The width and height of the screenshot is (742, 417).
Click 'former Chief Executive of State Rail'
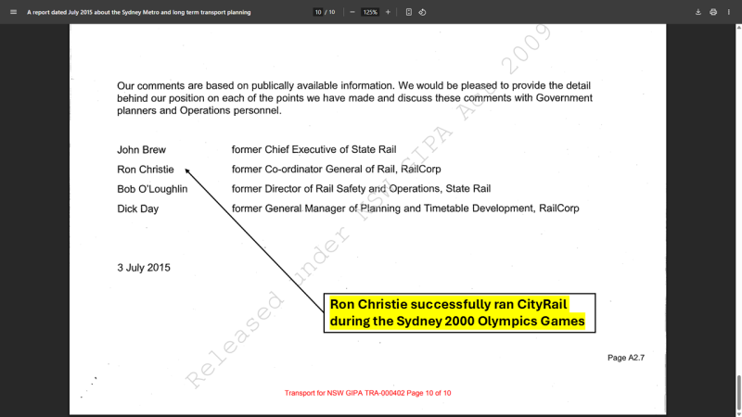(x=313, y=149)
